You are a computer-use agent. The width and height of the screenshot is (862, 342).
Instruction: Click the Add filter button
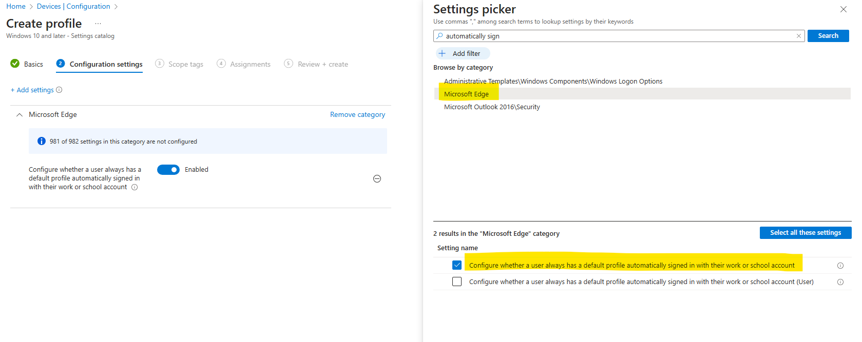click(463, 53)
